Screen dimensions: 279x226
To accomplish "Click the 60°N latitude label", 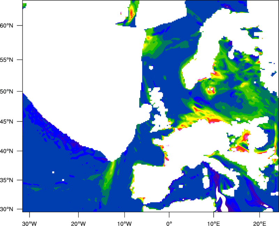I will coord(7,25).
